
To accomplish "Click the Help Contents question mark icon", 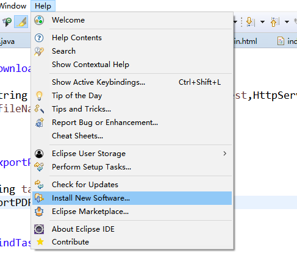I will [x=39, y=38].
